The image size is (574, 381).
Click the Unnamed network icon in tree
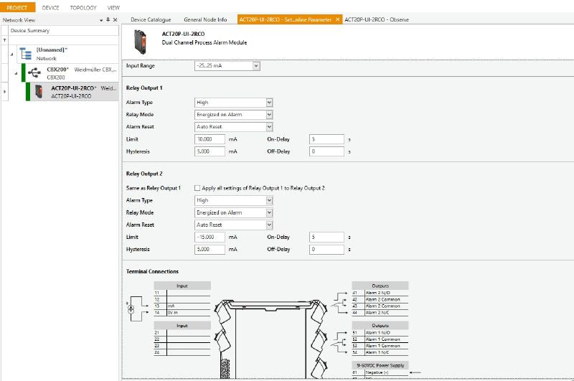click(25, 53)
